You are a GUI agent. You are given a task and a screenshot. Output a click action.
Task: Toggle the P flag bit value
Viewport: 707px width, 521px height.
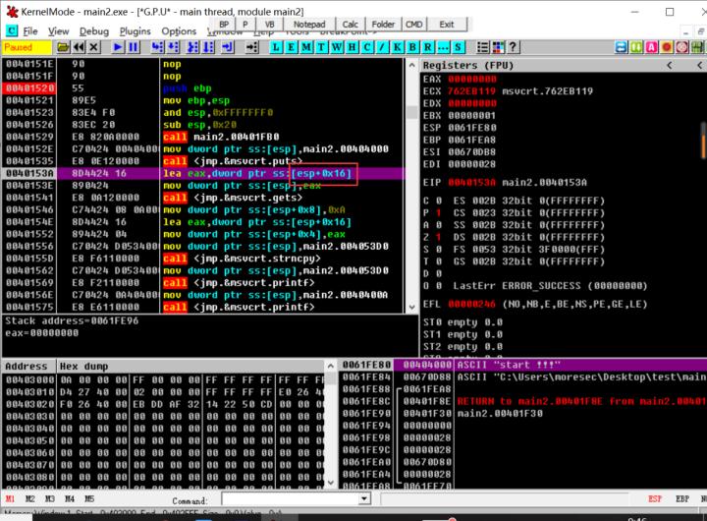pos(439,211)
